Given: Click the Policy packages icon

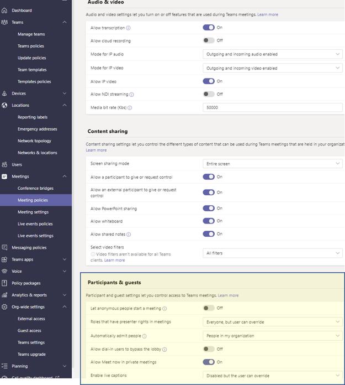Looking at the screenshot, I should tap(4, 283).
